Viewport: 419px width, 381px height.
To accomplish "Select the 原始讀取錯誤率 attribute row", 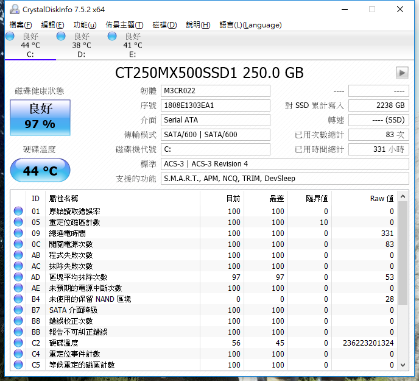I will pyautogui.click(x=205, y=211).
